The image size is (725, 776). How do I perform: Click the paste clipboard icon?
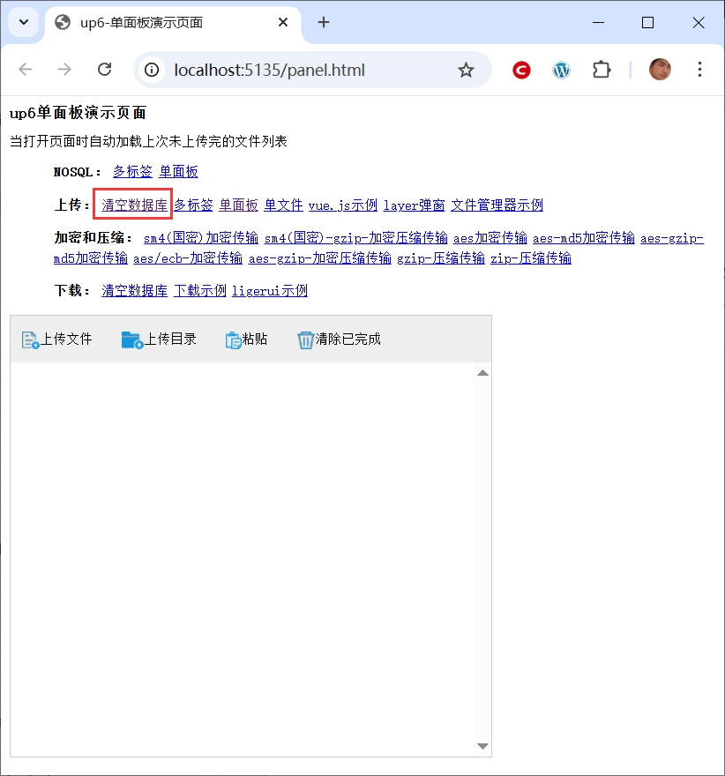point(233,339)
